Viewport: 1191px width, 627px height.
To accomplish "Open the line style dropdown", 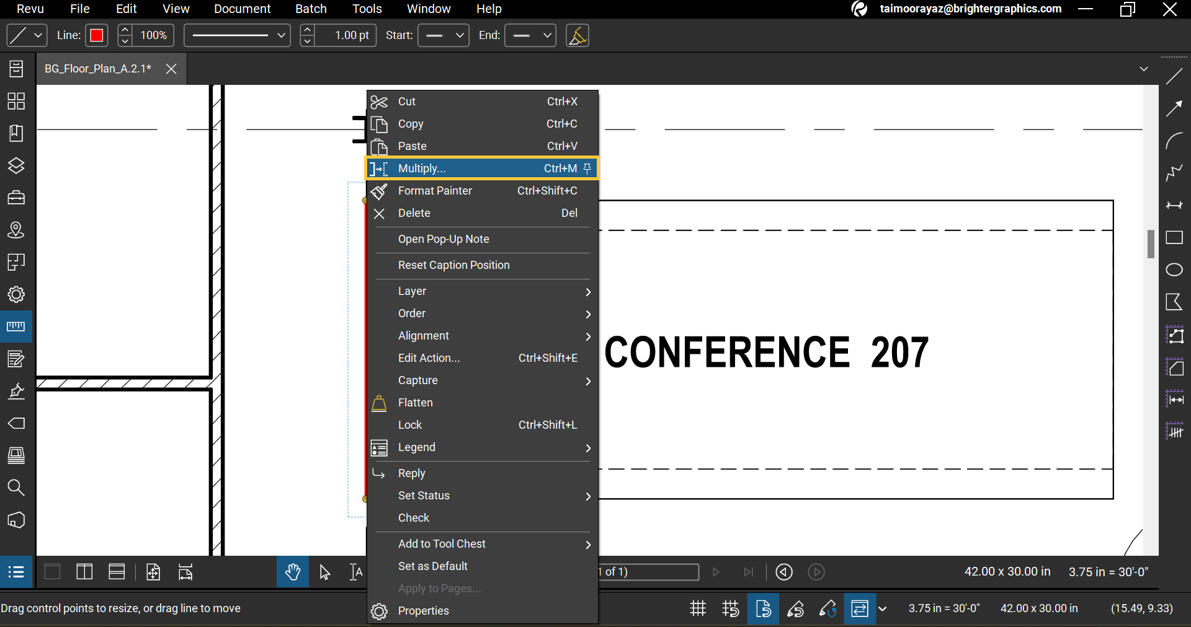I will (x=236, y=35).
